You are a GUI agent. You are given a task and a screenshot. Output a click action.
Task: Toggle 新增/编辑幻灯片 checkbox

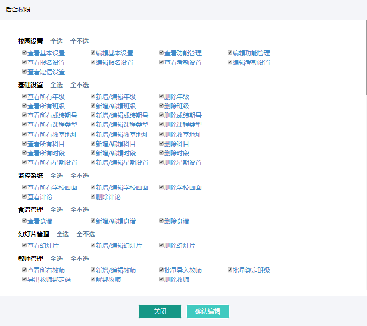[x=93, y=245]
